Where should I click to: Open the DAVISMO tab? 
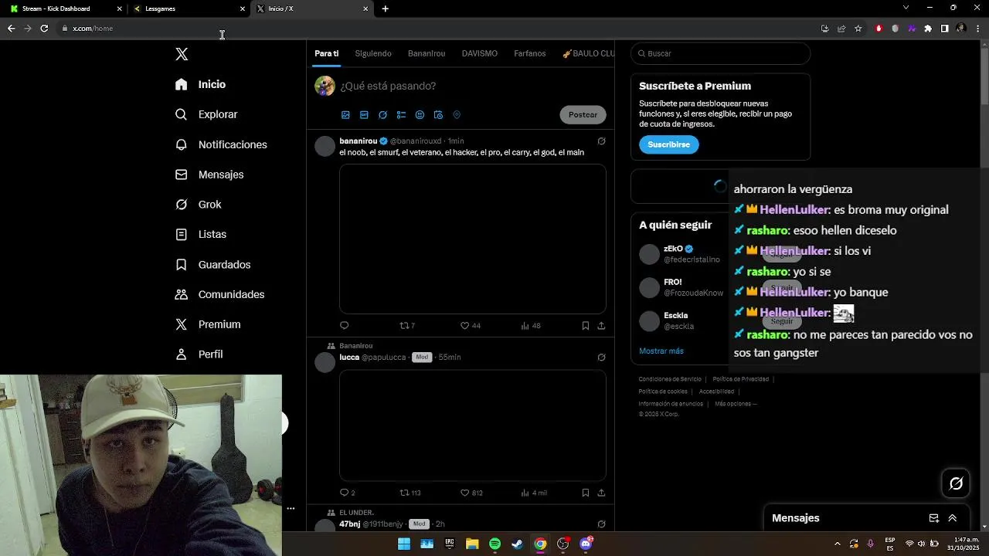[479, 53]
